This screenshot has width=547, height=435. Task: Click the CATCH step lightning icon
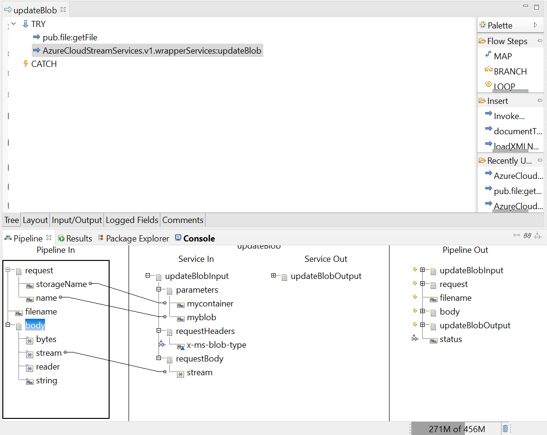pyautogui.click(x=26, y=64)
